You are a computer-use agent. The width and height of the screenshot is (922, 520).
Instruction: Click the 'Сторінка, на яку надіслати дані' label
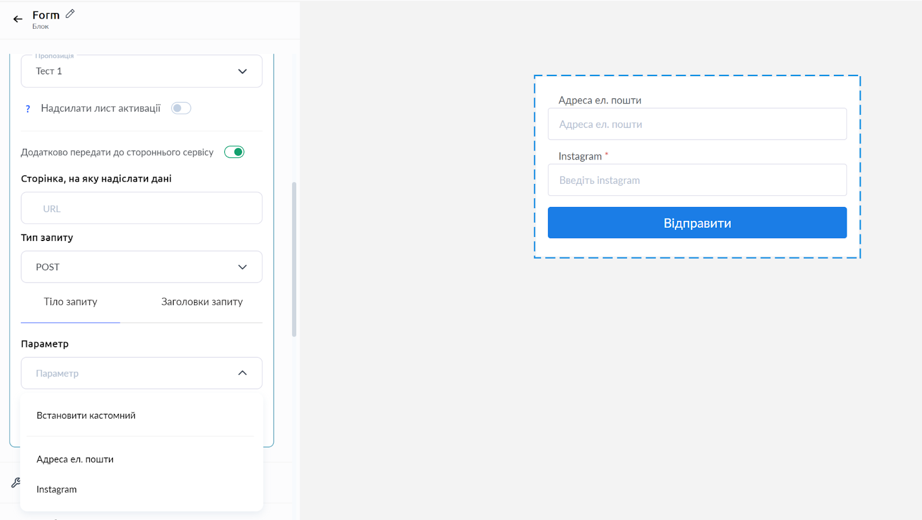pos(96,179)
